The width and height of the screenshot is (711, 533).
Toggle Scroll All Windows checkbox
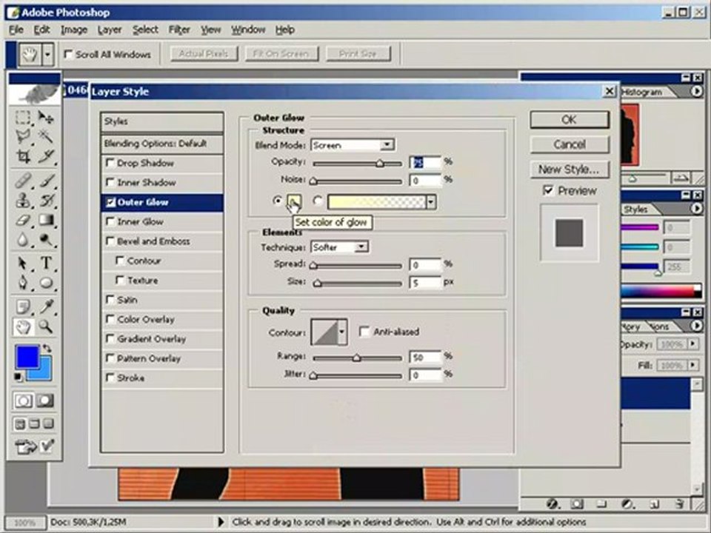(x=68, y=54)
